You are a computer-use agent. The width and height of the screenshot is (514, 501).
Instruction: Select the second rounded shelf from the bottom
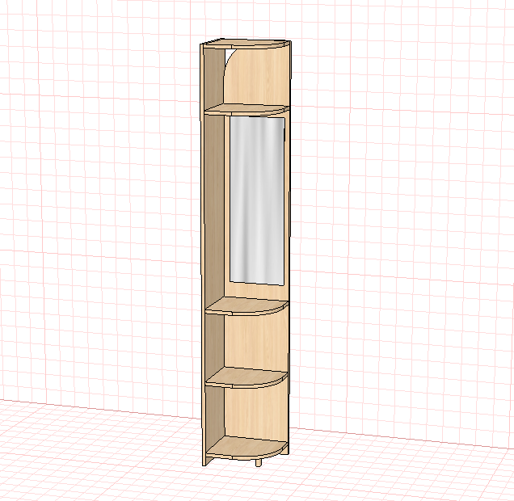coord(246,377)
